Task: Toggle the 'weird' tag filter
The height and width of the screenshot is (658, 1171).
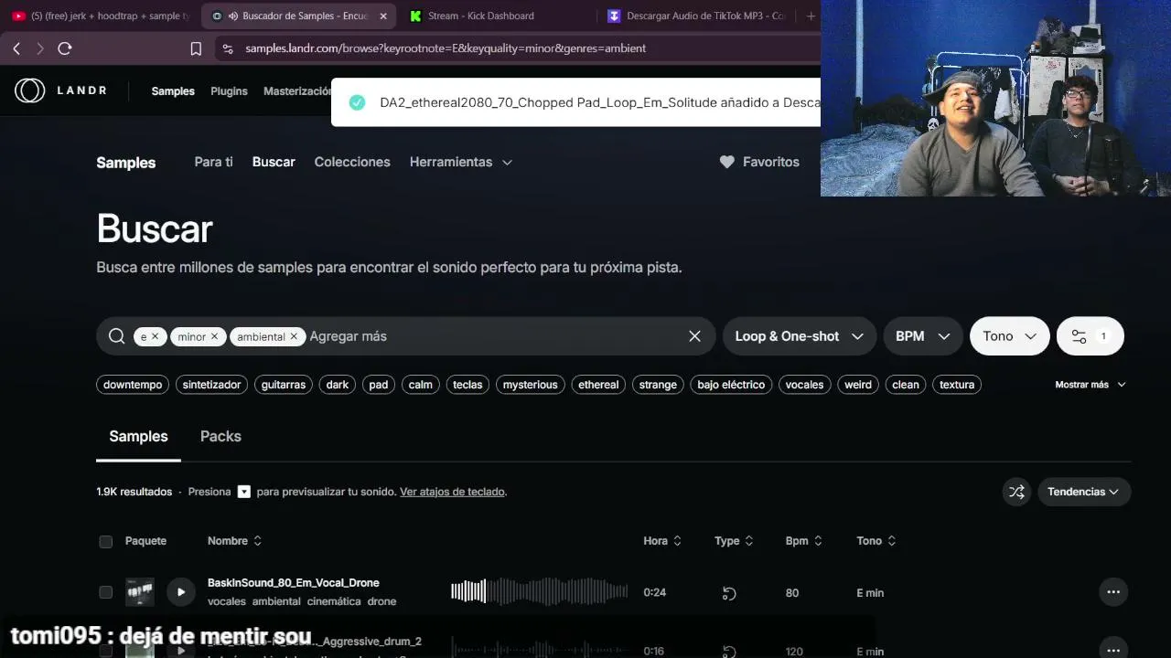Action: coord(858,385)
